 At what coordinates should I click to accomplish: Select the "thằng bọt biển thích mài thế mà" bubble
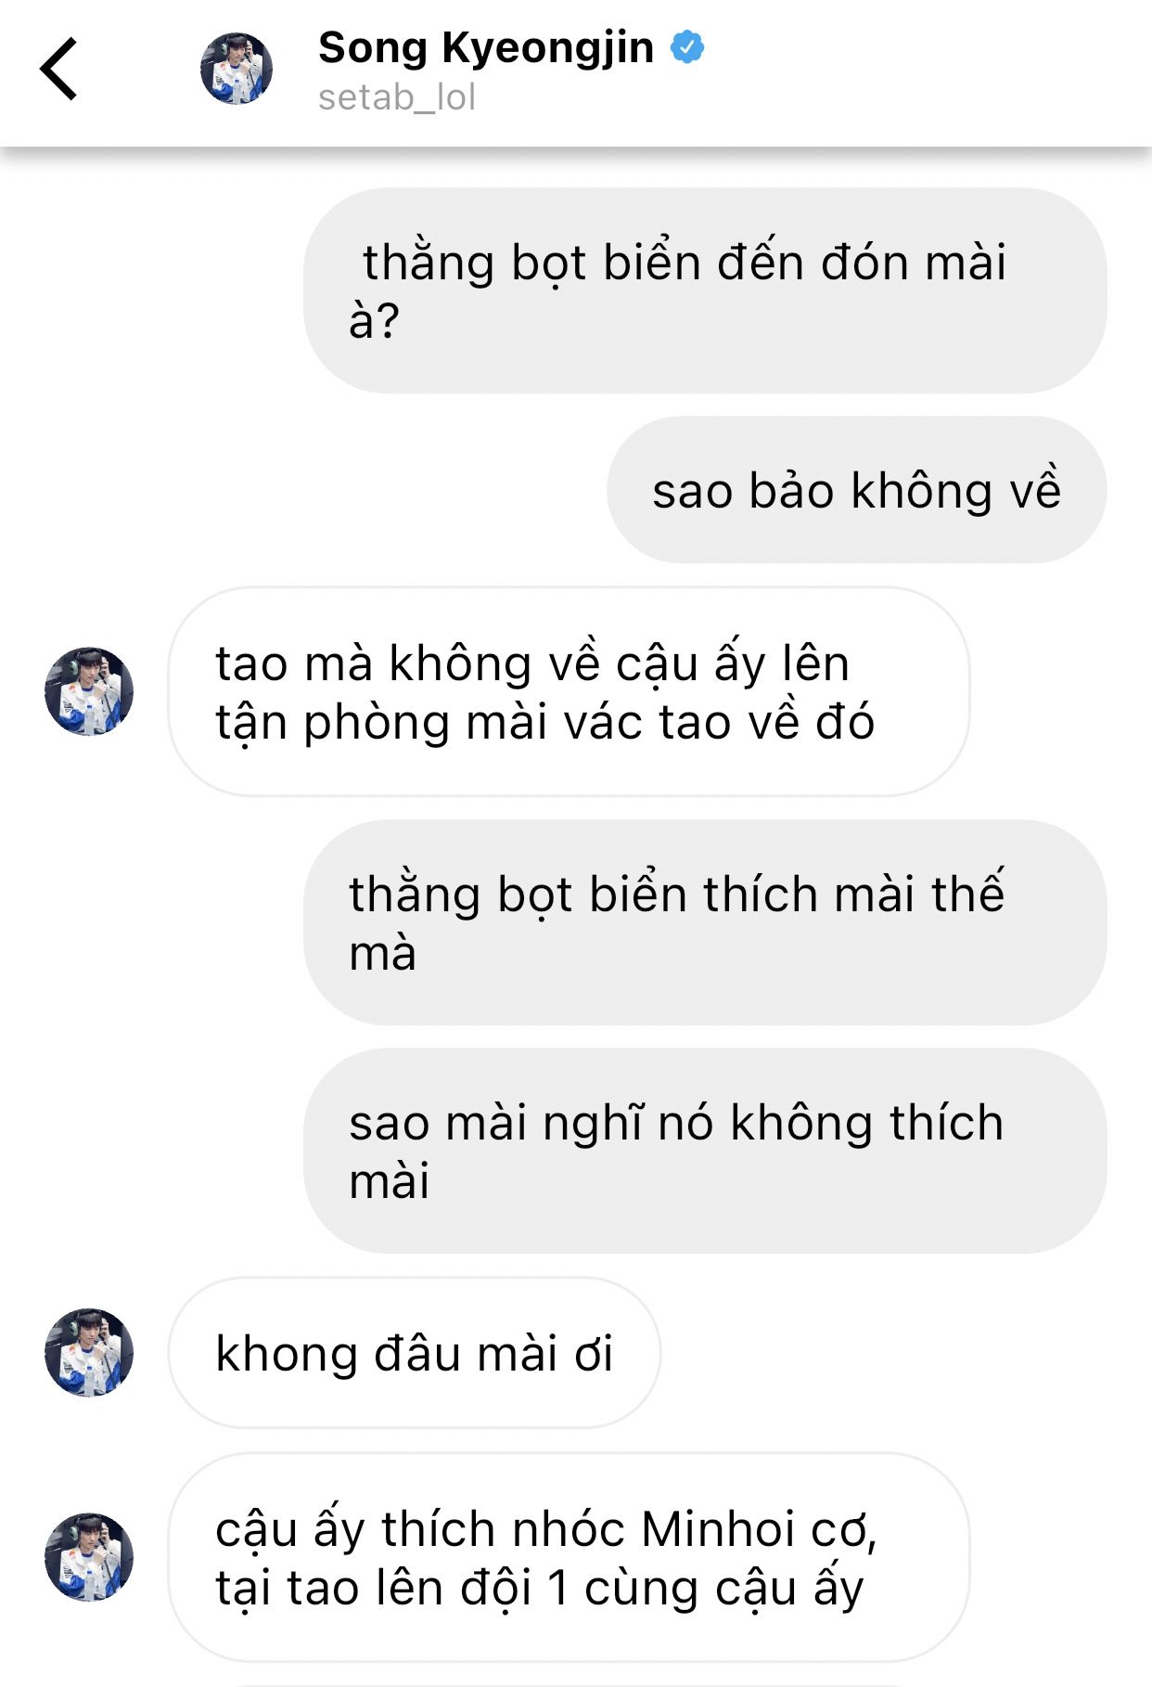705,922
